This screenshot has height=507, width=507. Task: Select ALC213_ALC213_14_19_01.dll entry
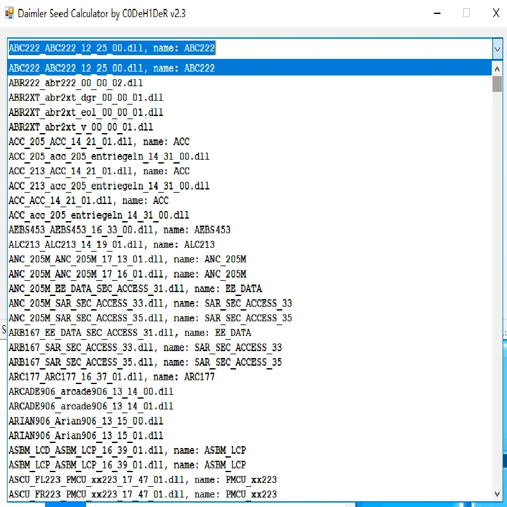point(249,245)
